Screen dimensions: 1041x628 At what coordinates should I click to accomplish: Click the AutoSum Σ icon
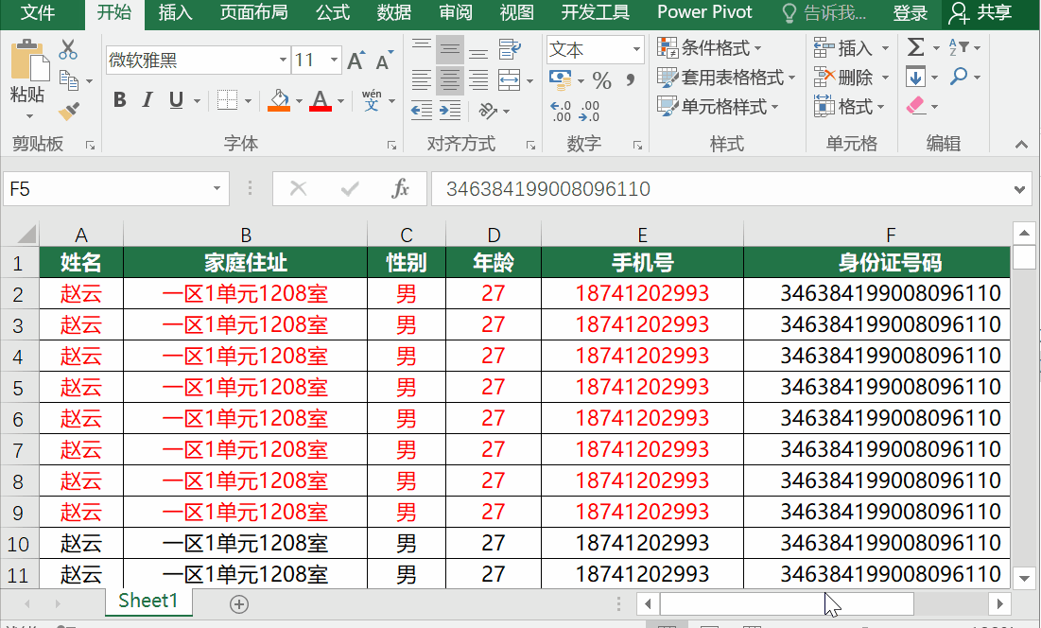[x=913, y=44]
